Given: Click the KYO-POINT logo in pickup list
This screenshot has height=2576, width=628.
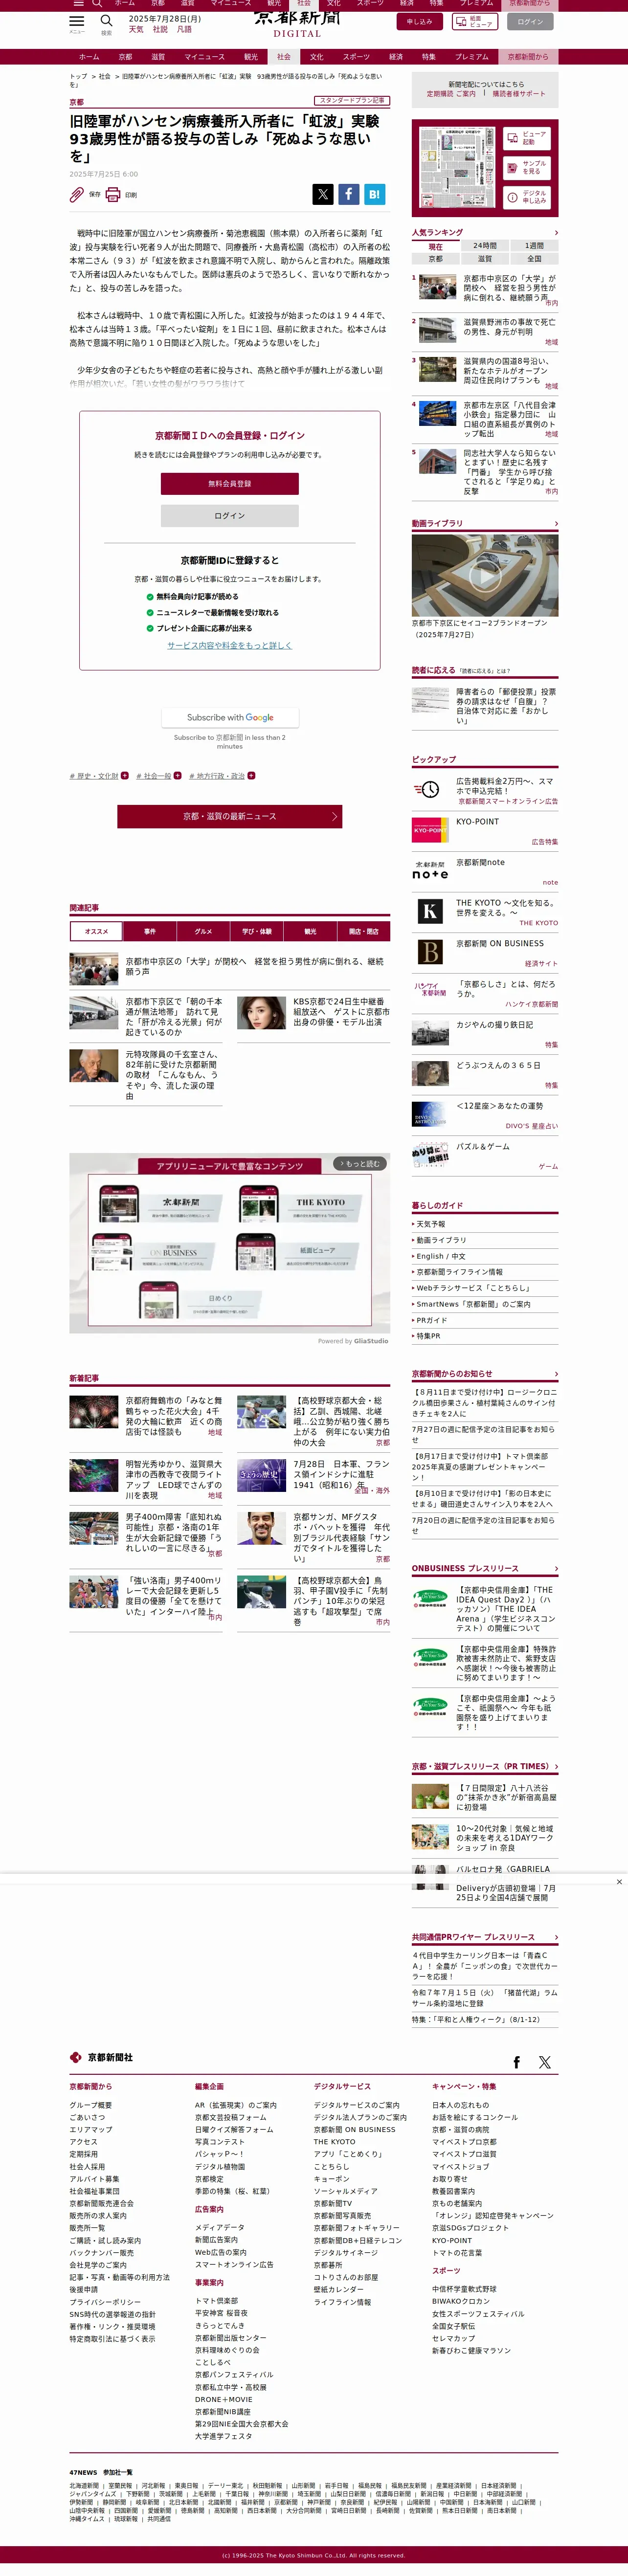Looking at the screenshot, I should (x=430, y=830).
